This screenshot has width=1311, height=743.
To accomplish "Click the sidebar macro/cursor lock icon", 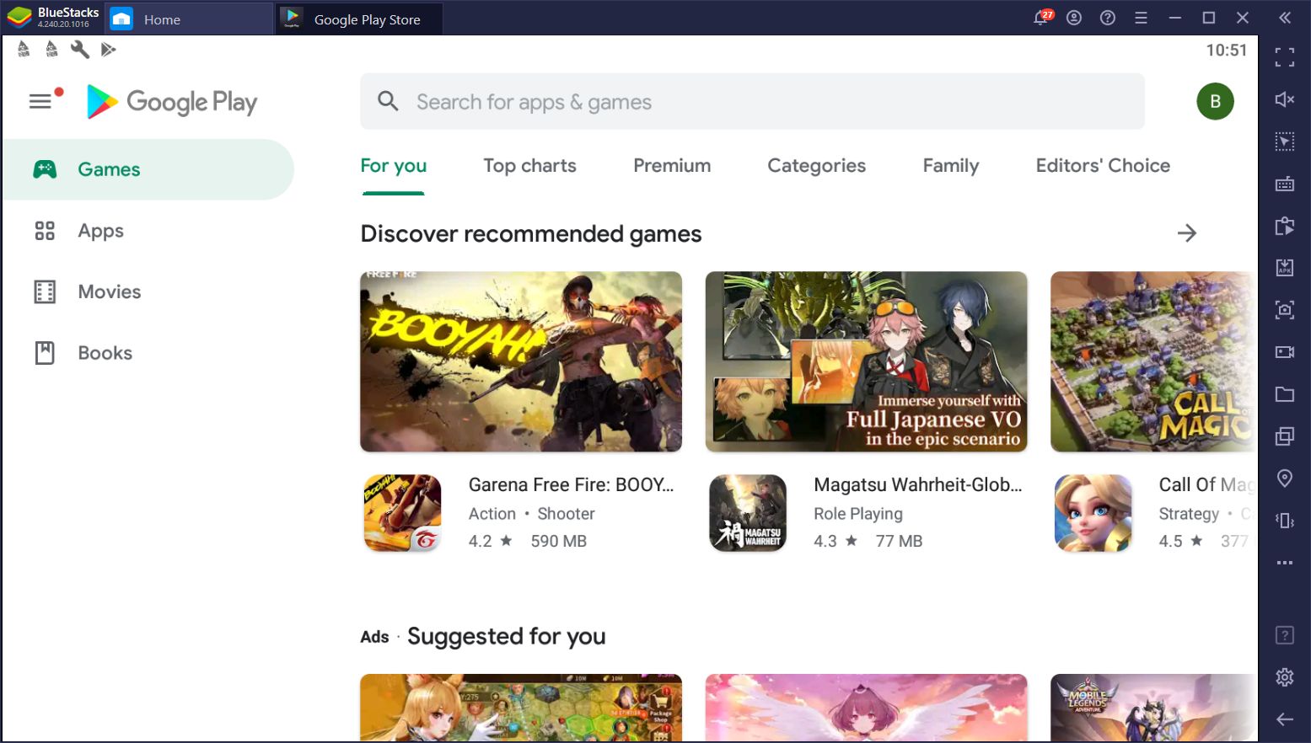I will coord(1284,142).
